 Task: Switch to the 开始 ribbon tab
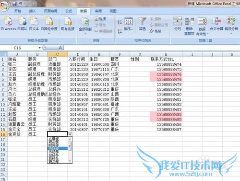pyautogui.click(x=18, y=11)
